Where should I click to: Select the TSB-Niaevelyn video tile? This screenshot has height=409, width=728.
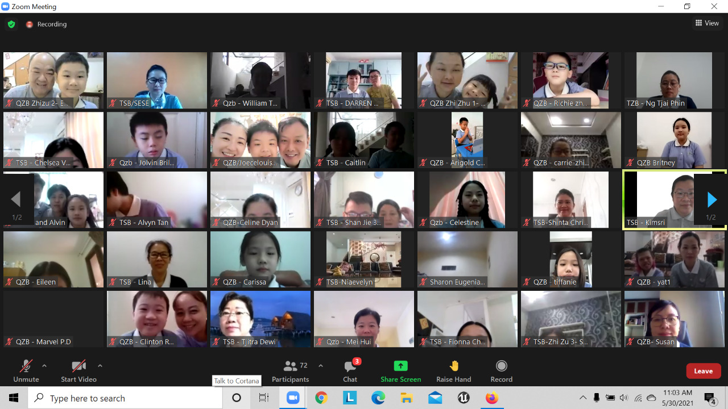click(x=364, y=260)
